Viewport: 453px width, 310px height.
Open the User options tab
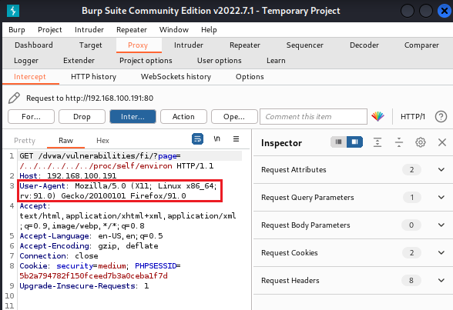pos(220,61)
